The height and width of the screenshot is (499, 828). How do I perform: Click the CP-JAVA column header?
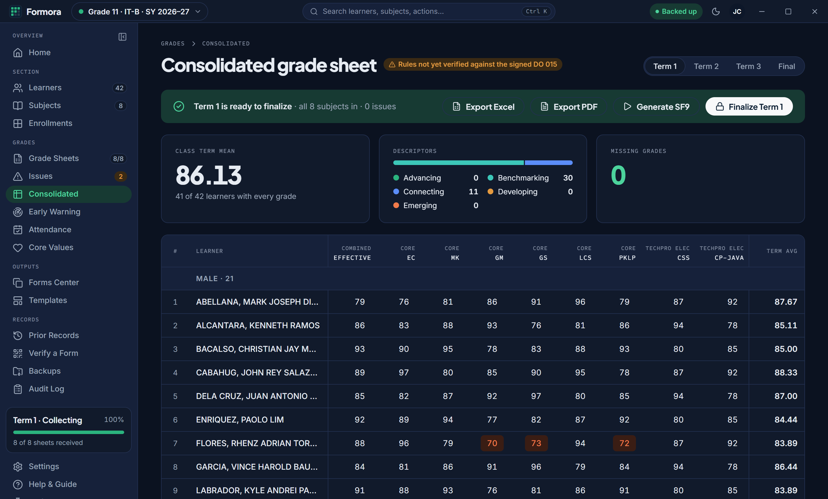pos(722,253)
